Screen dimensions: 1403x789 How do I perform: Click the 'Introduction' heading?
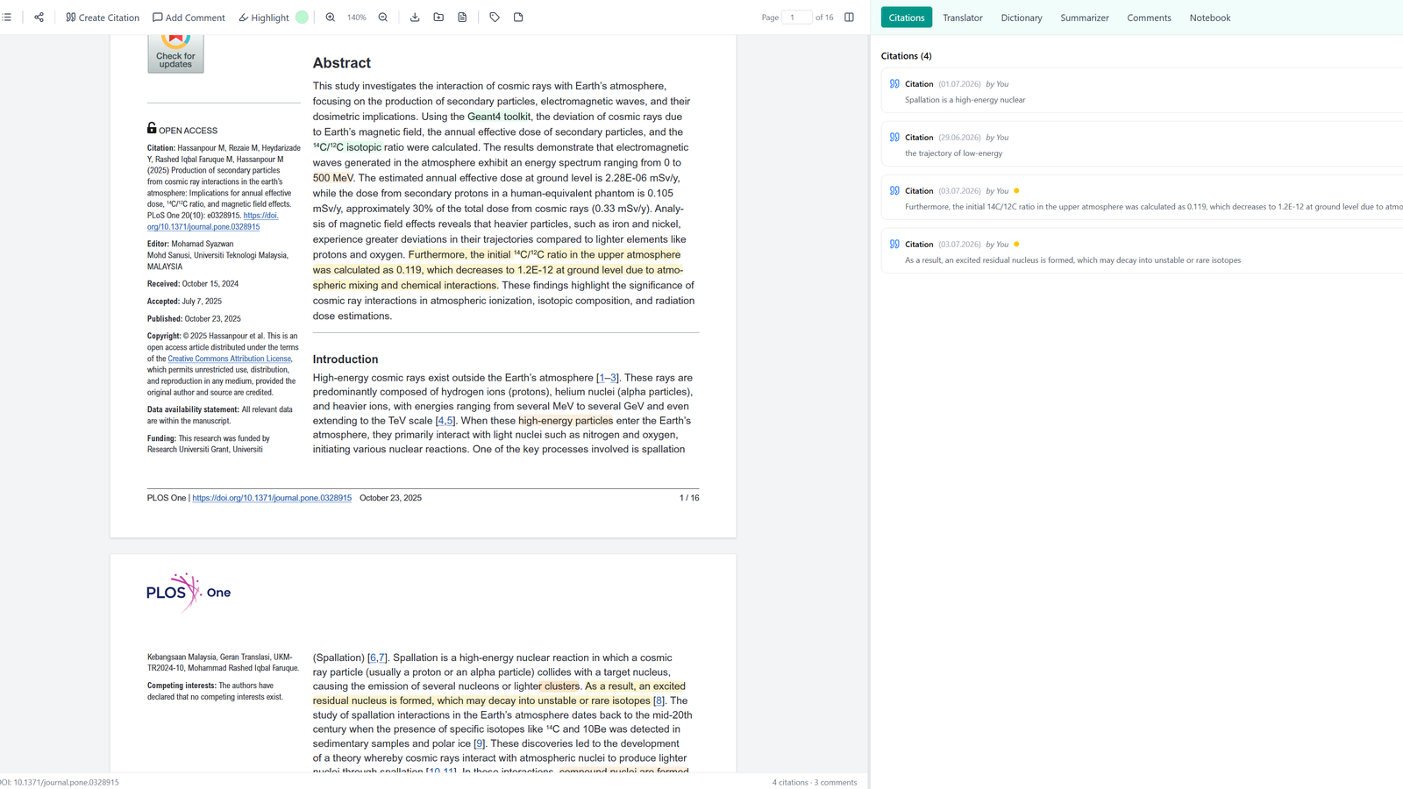point(345,359)
